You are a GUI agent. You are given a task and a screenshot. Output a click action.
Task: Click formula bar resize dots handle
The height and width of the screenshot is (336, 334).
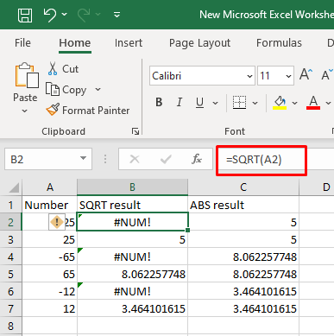[105, 159]
